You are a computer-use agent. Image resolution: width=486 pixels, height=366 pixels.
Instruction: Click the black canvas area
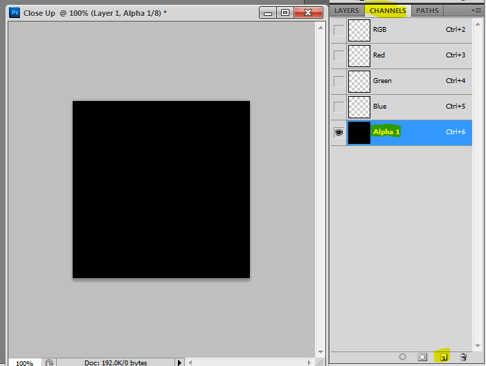(161, 190)
